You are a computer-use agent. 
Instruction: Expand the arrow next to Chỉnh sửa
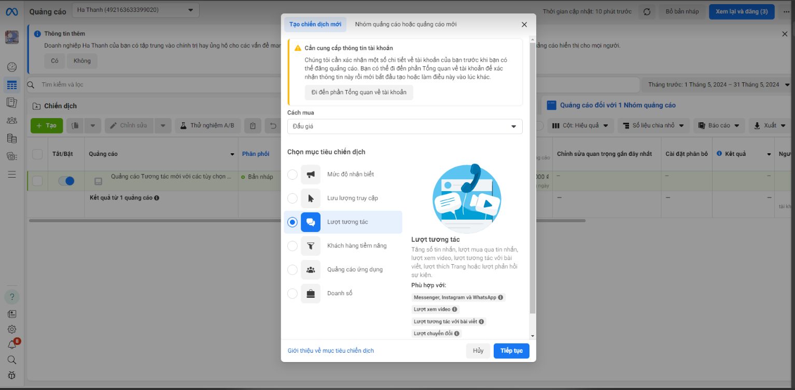[163, 125]
